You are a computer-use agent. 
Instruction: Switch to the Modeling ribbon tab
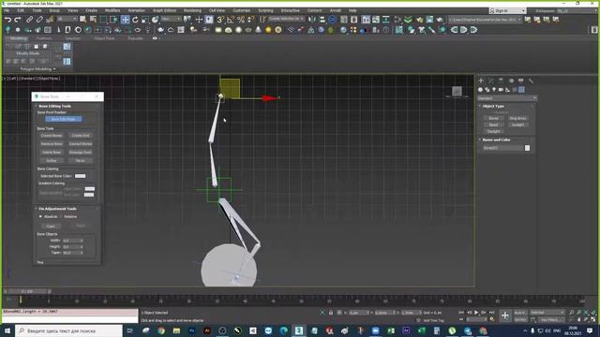point(19,38)
